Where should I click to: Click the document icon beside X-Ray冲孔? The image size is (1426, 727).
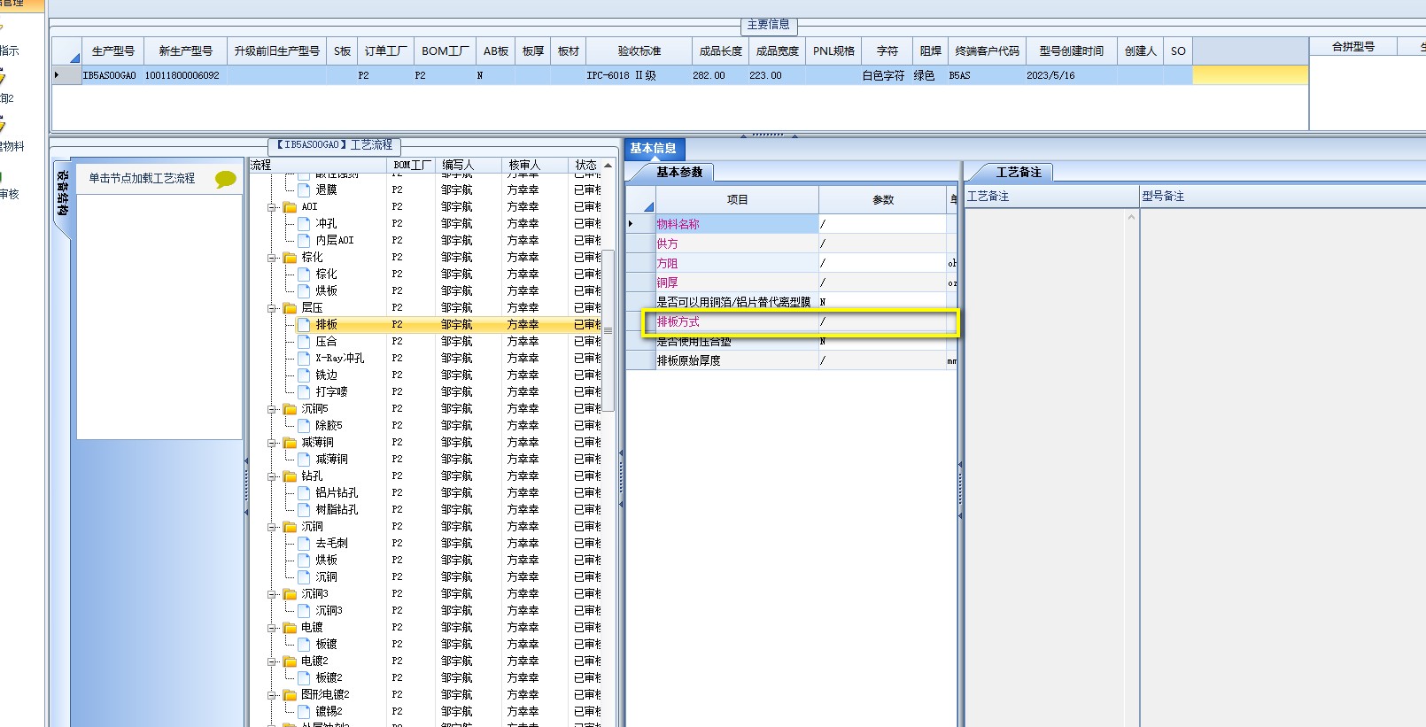304,358
